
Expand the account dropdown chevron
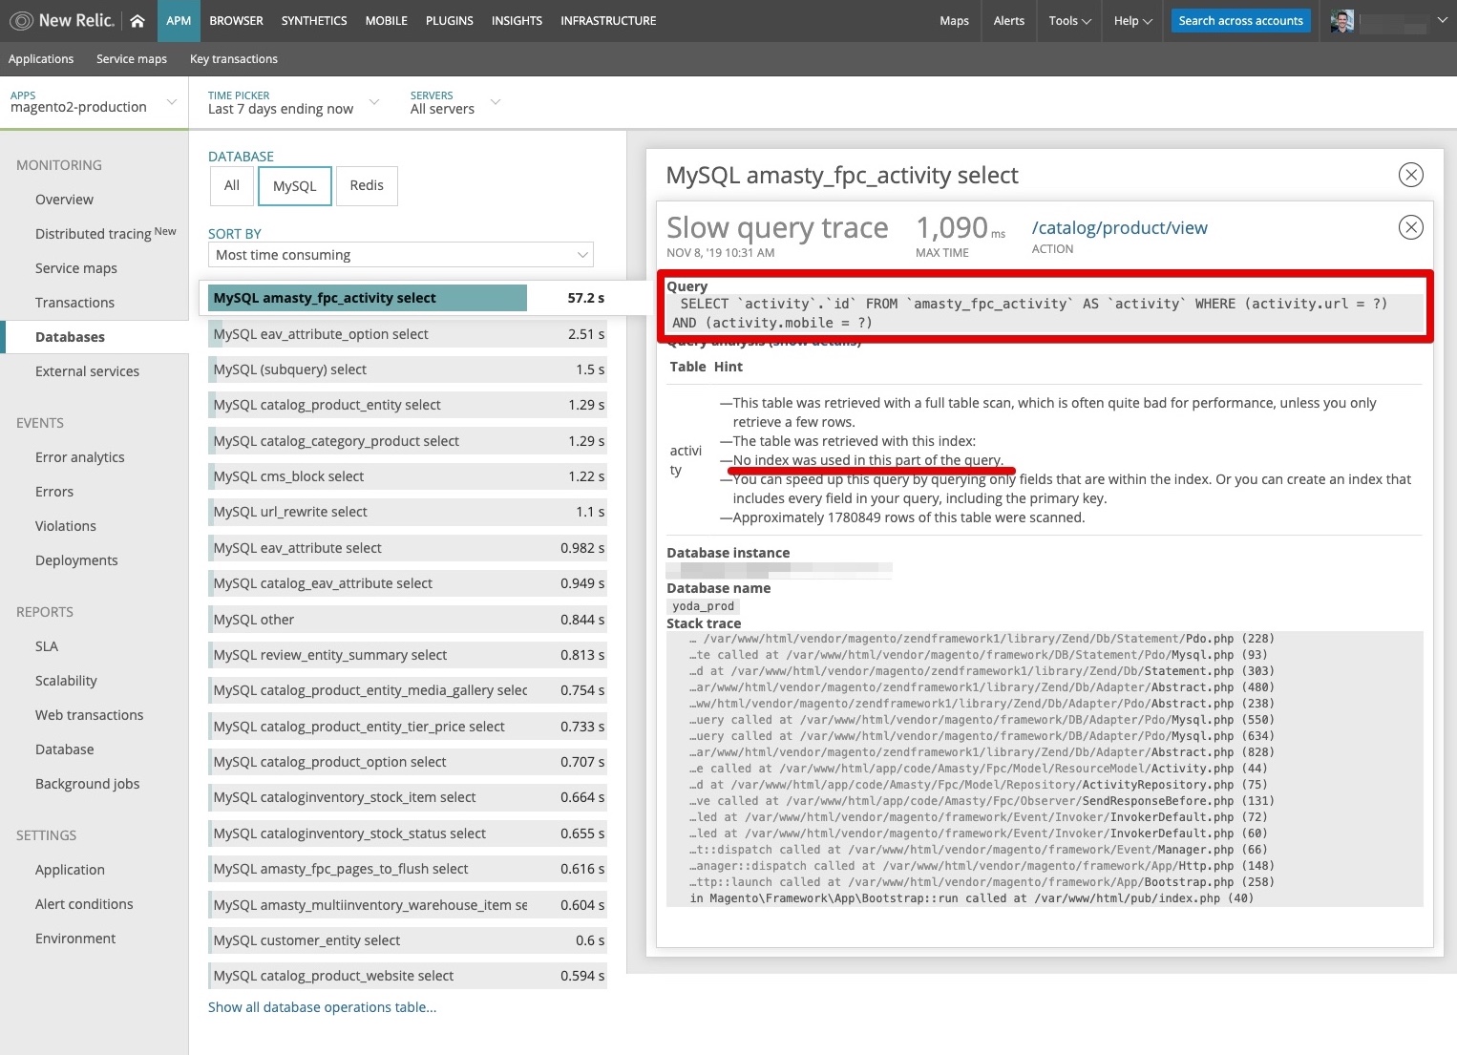(1442, 20)
